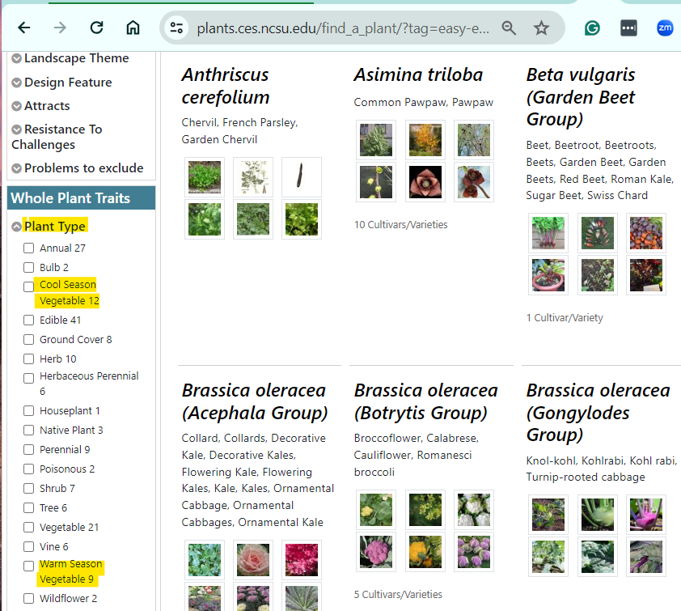The height and width of the screenshot is (611, 681).
Task: Bookmark this page with the star
Action: (541, 28)
